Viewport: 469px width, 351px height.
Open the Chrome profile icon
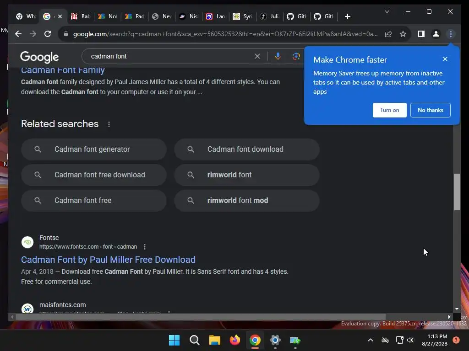point(436,34)
